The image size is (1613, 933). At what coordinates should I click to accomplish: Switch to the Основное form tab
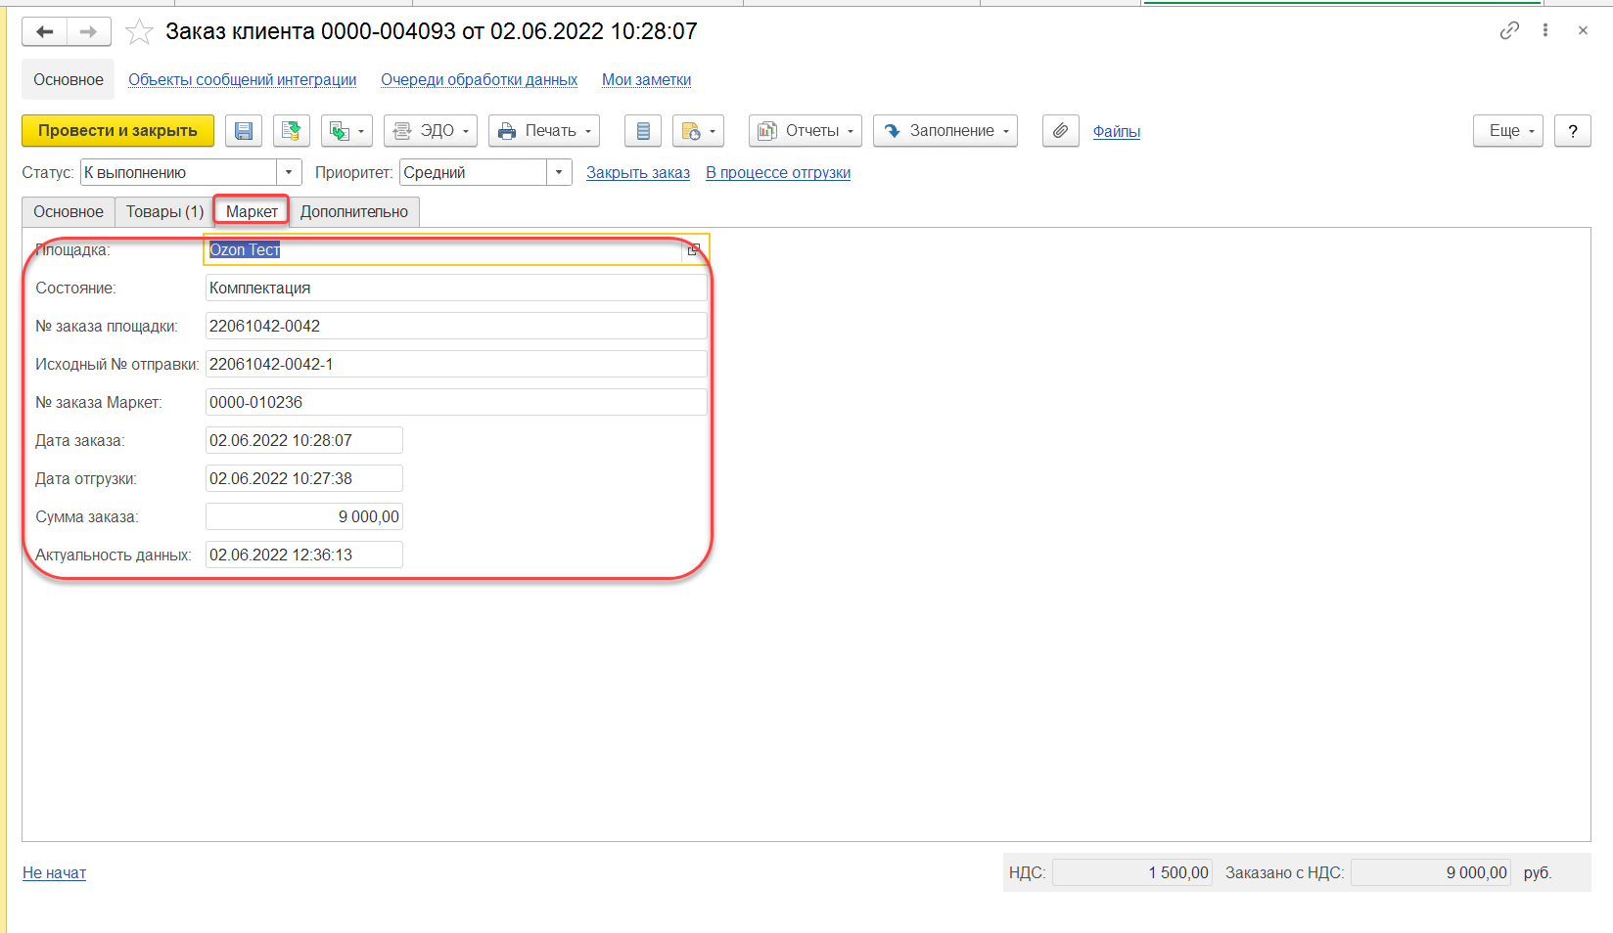click(x=69, y=212)
